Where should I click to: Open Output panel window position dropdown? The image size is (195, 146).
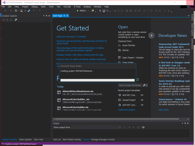click(182, 123)
